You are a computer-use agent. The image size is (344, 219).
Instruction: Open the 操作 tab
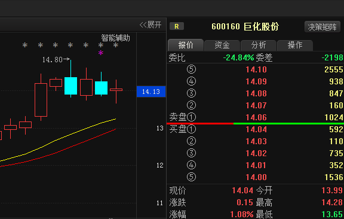point(295,45)
